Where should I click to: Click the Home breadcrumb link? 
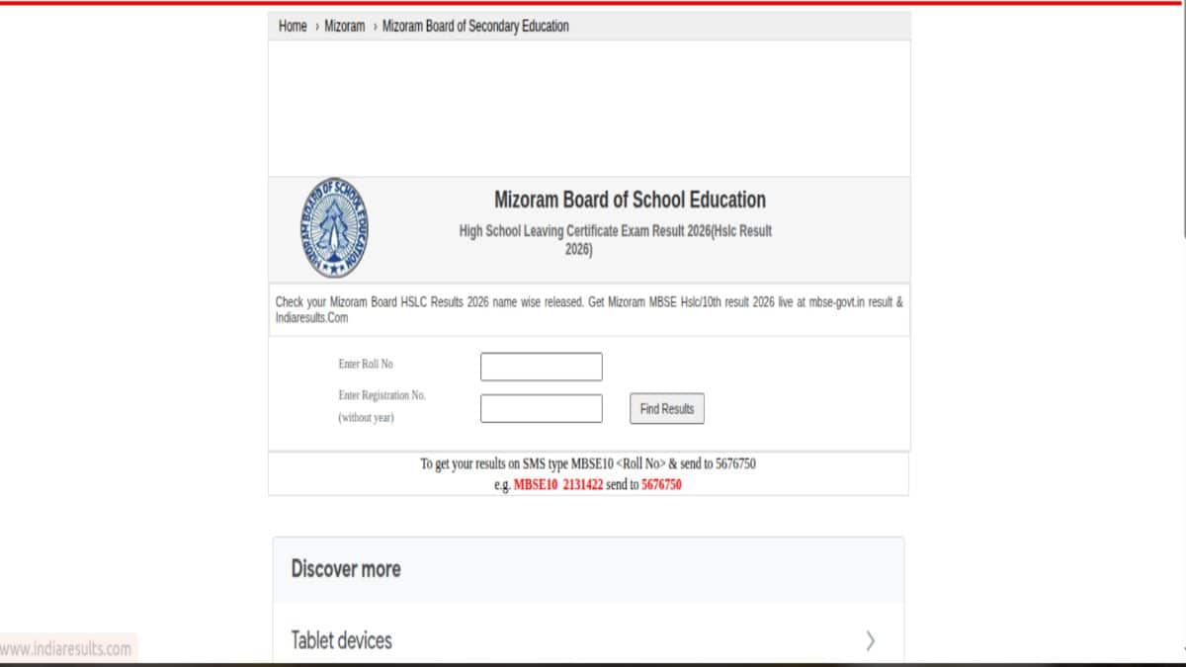tap(293, 27)
